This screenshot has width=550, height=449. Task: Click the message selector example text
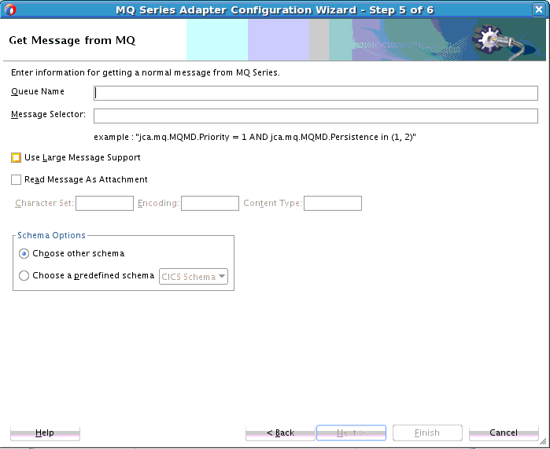point(255,137)
